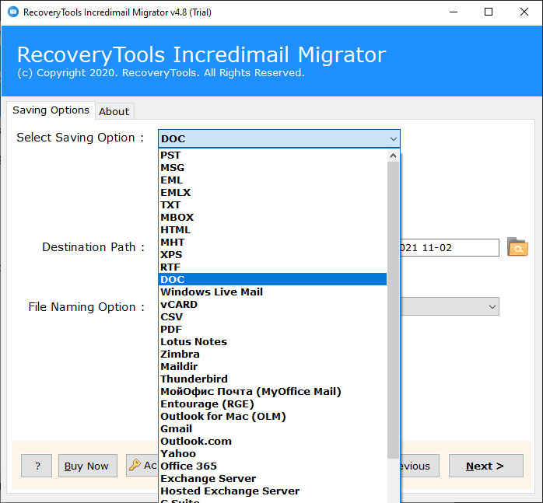
Task: Click into the Destination Path field
Action: [450, 248]
